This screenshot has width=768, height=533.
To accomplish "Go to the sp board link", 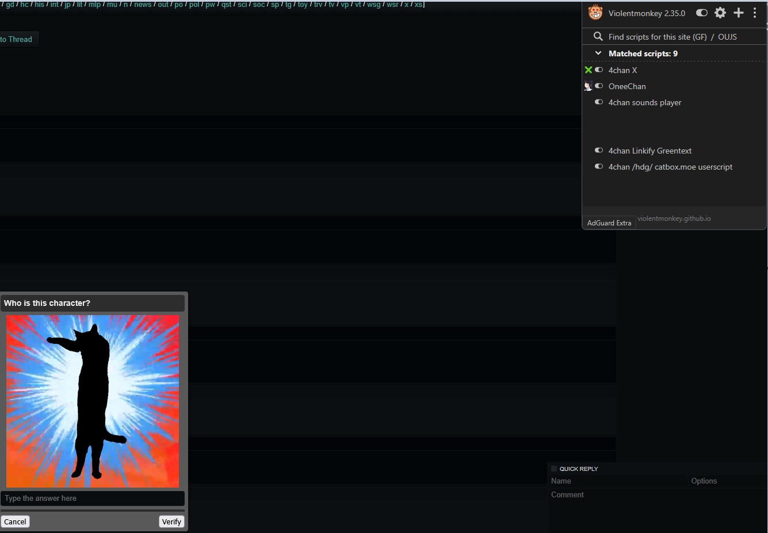I will coord(275,5).
